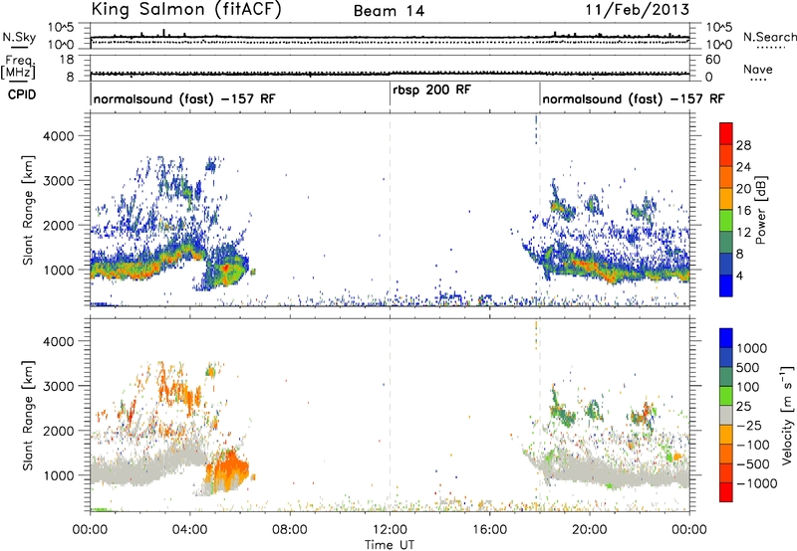
Task: Click the "08:00" time axis label
Action: coord(290,530)
